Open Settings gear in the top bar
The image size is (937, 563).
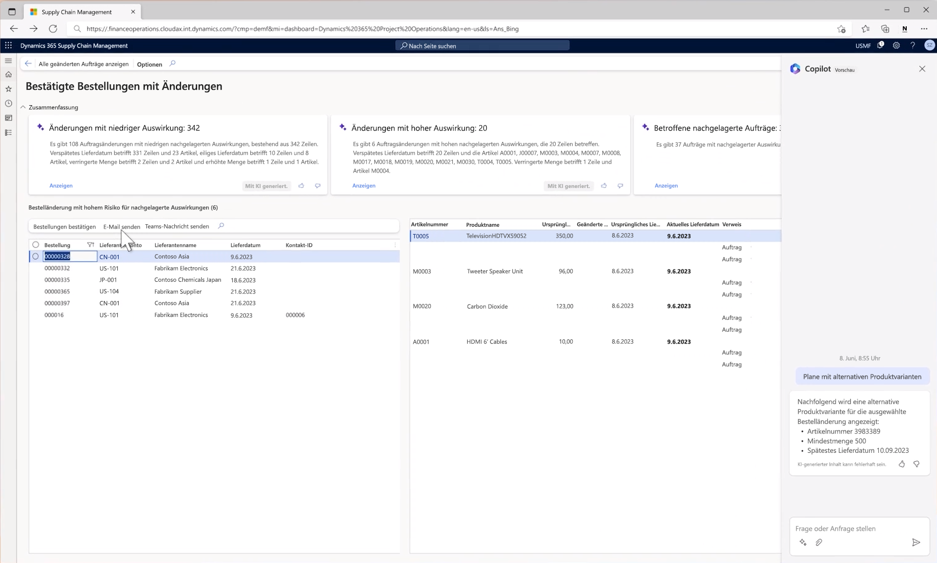click(896, 45)
